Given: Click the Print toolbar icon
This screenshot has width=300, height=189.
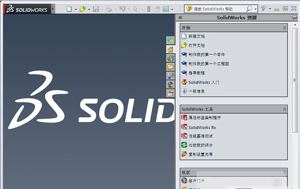Looking at the screenshot, I should pyautogui.click(x=109, y=9).
